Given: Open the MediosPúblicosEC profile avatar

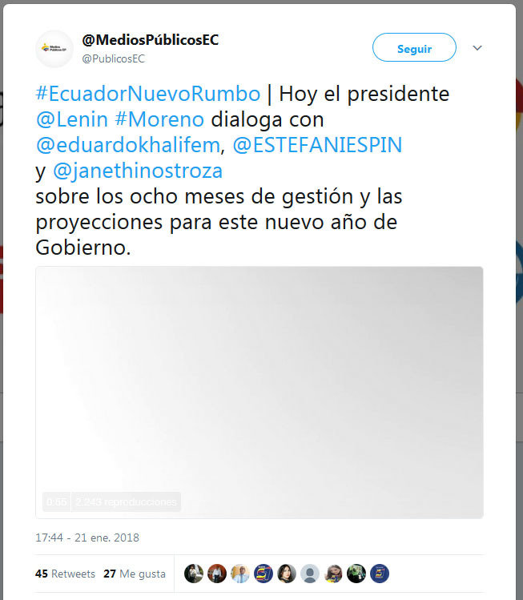Looking at the screenshot, I should coord(54,49).
